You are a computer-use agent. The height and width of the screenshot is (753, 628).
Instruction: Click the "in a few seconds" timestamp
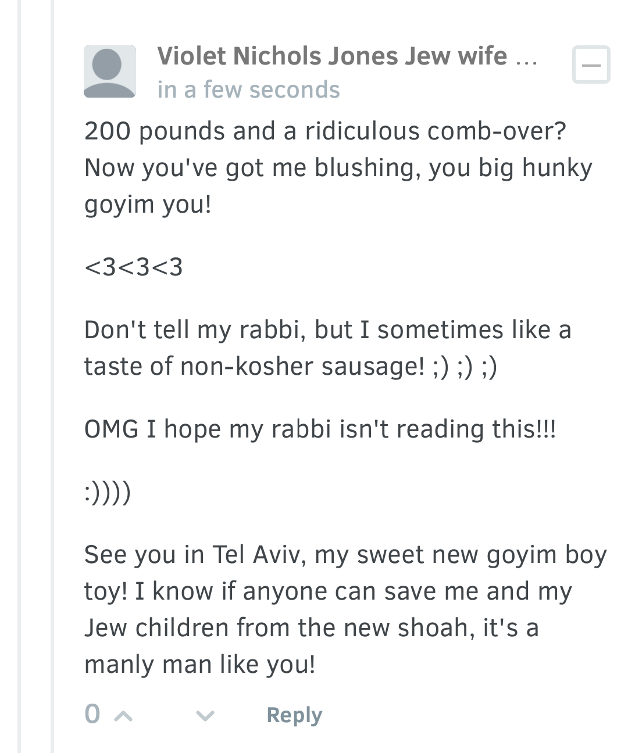point(248,90)
